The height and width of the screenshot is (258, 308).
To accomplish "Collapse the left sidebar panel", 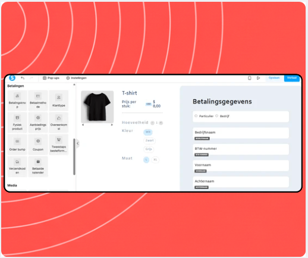I will coord(78,143).
